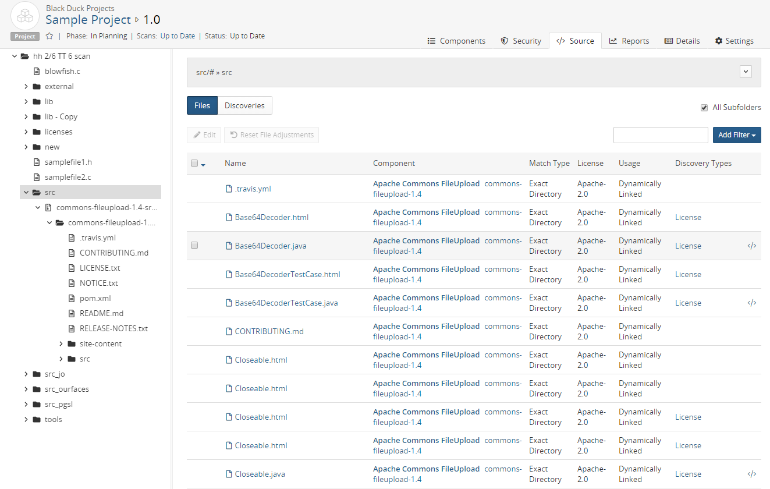Open source view icon for Base64DecoderTestCase.java row
This screenshot has height=489, width=770.
click(751, 303)
